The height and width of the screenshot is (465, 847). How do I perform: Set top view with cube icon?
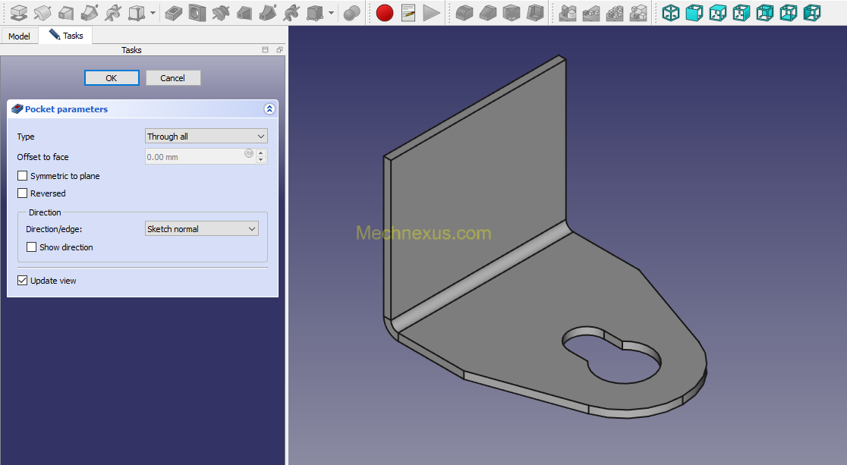point(718,12)
